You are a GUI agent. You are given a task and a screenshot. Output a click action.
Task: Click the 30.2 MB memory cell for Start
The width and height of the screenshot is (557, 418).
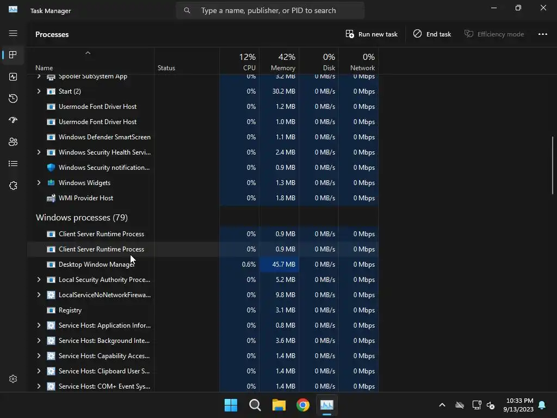tap(279, 91)
